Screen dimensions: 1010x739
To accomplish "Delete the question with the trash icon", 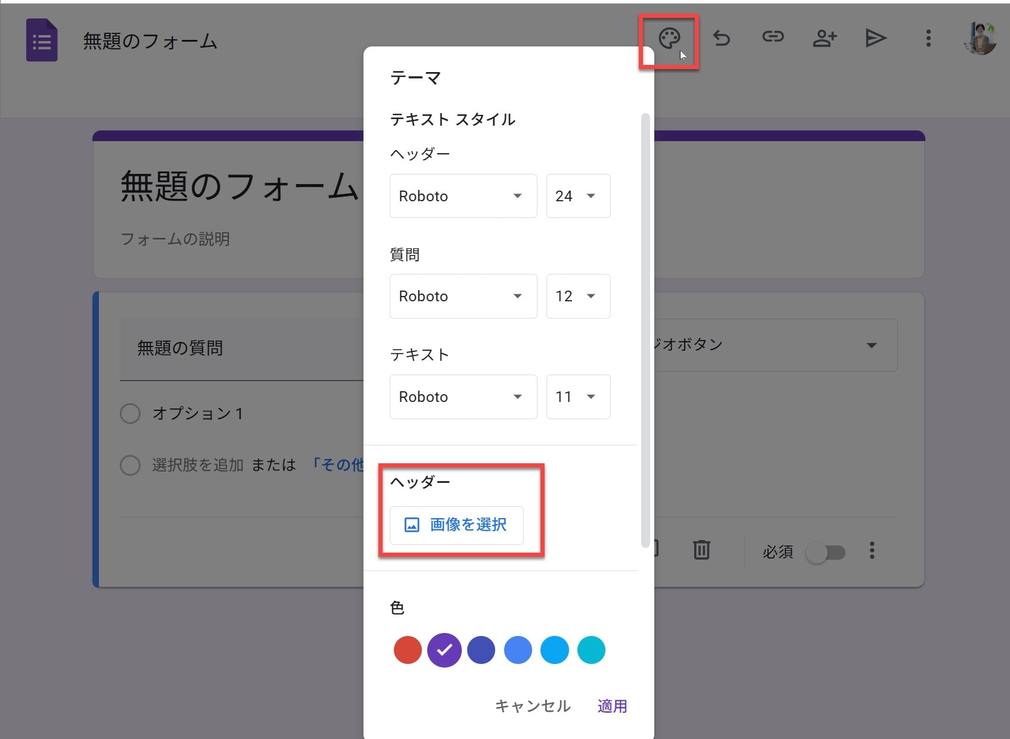I will tap(701, 550).
